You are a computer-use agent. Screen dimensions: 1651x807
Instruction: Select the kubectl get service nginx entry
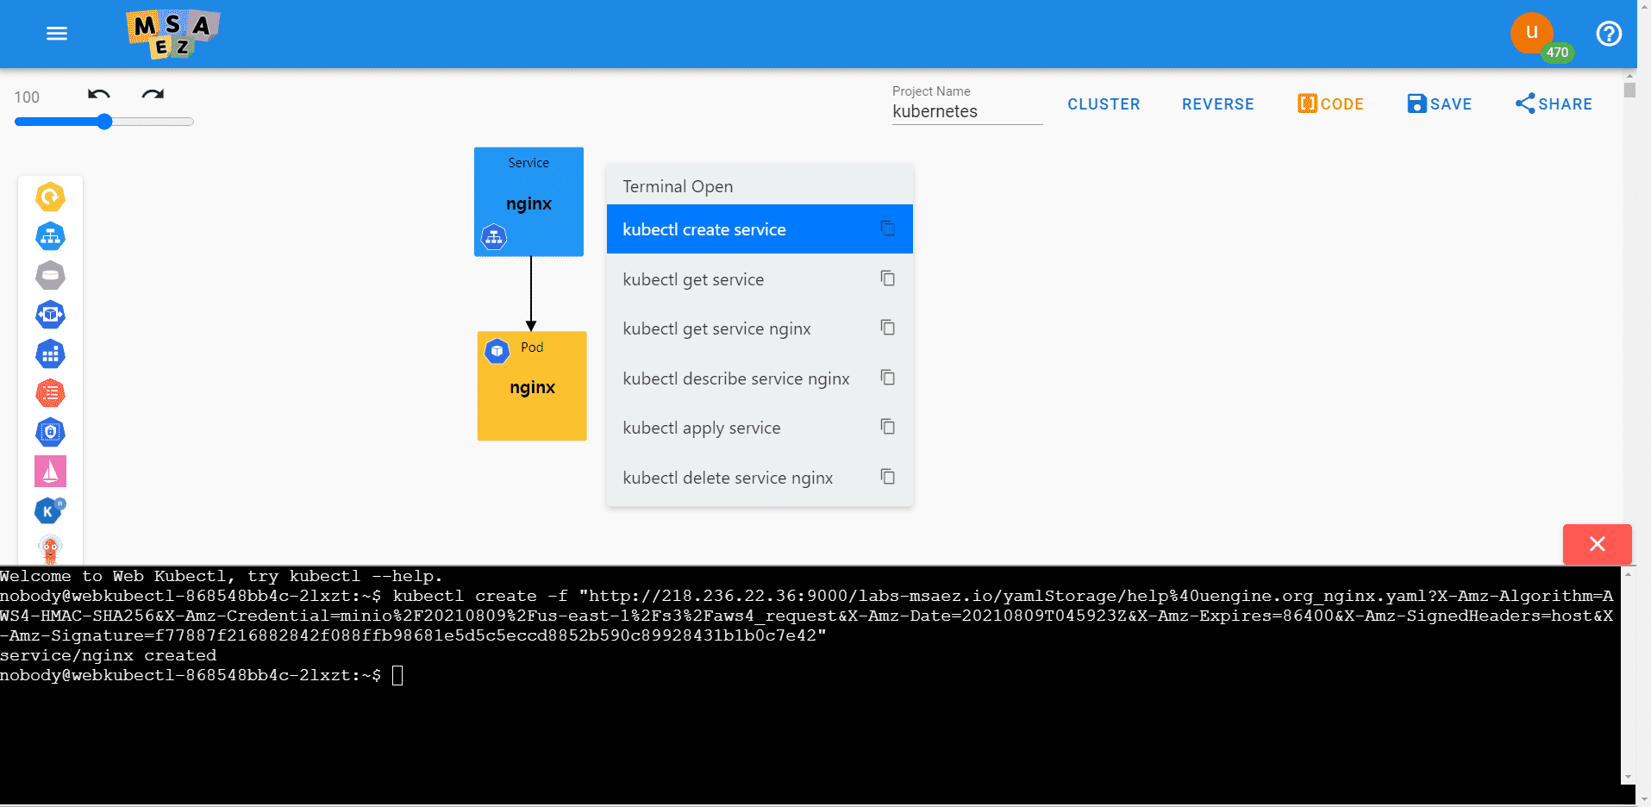760,328
